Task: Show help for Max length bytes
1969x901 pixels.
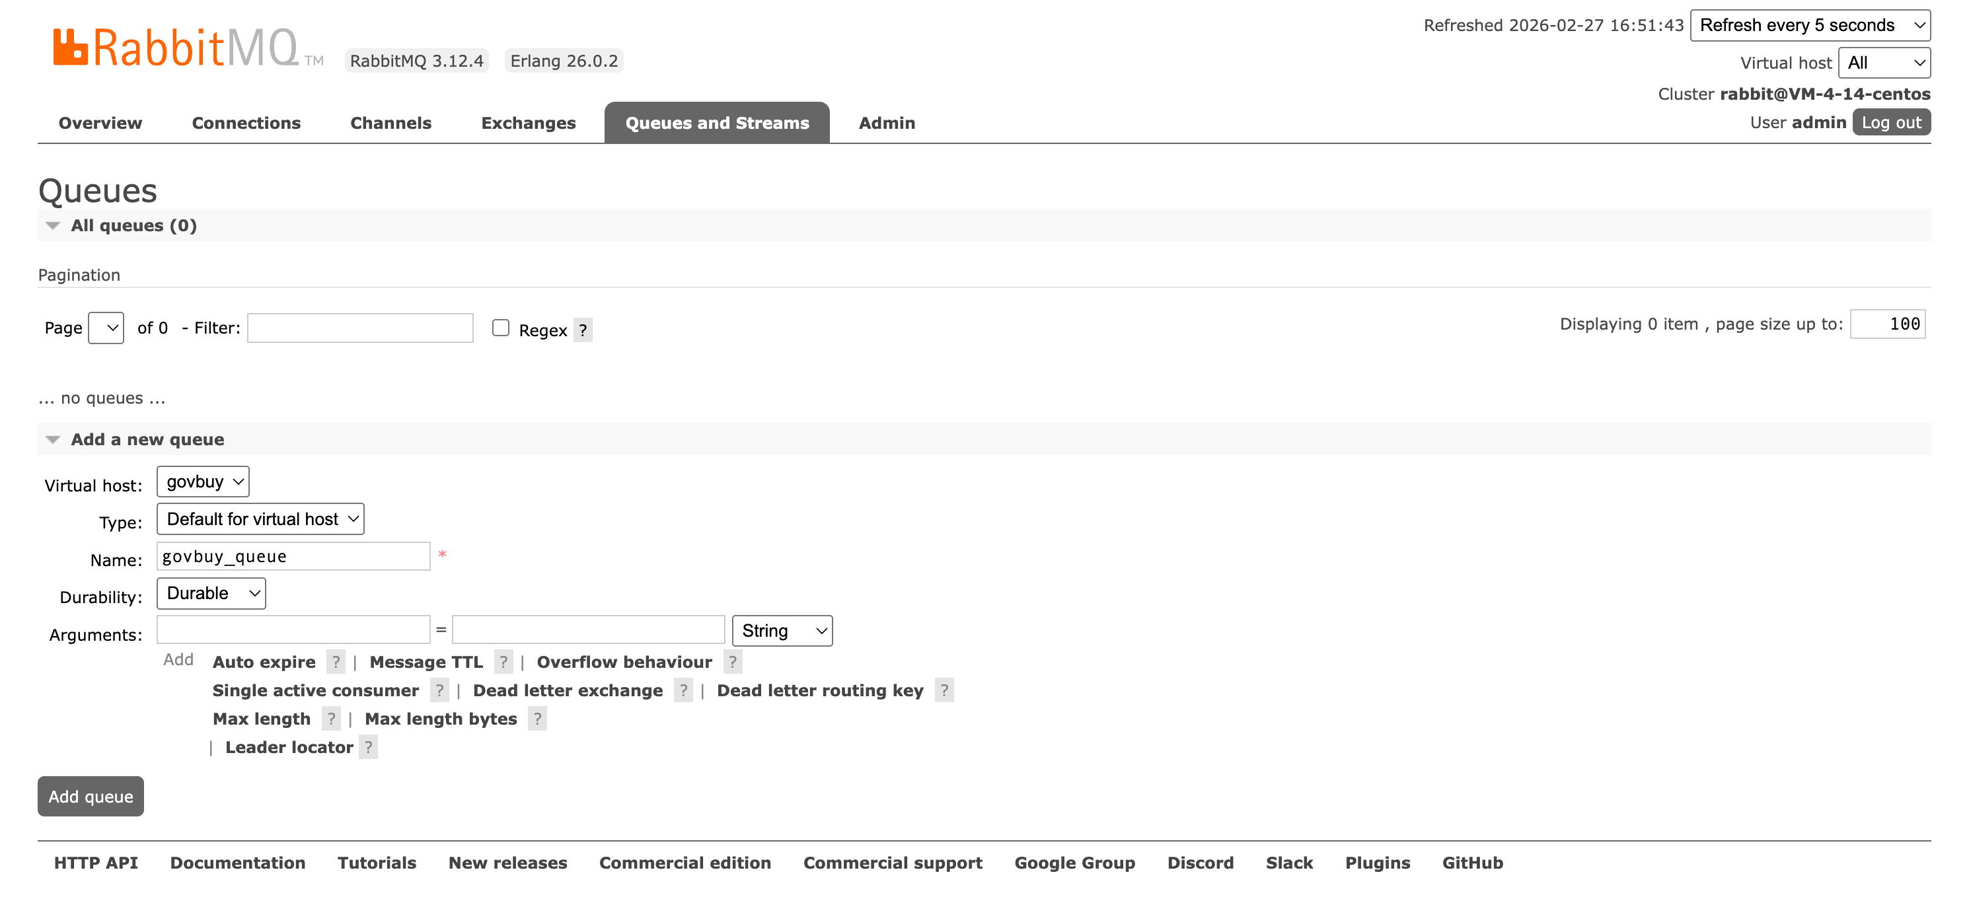Action: [537, 718]
